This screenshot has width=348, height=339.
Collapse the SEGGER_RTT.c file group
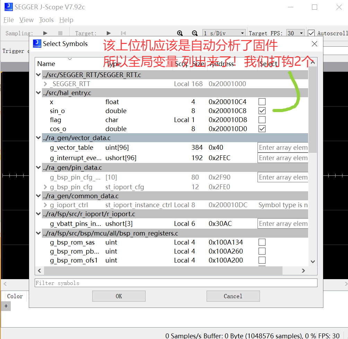(38, 75)
